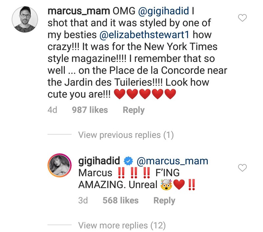Open the marcus_mam profile picture
The image size is (263, 232).
tap(25, 19)
